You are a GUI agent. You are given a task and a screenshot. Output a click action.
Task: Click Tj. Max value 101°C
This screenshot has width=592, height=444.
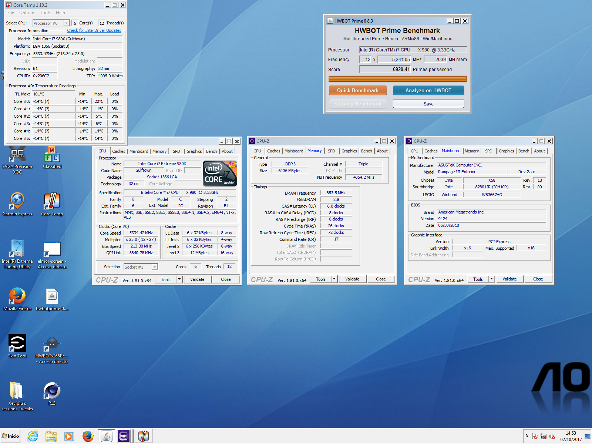point(53,94)
